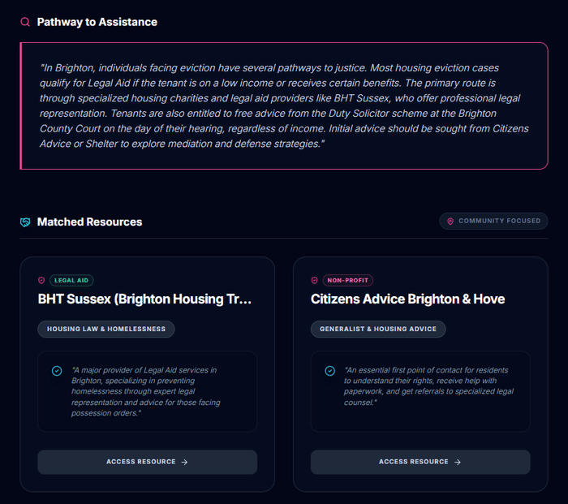Viewport: 568px width, 504px height.
Task: Open the Citizens Advice Brighton & Hove title
Action: click(407, 299)
